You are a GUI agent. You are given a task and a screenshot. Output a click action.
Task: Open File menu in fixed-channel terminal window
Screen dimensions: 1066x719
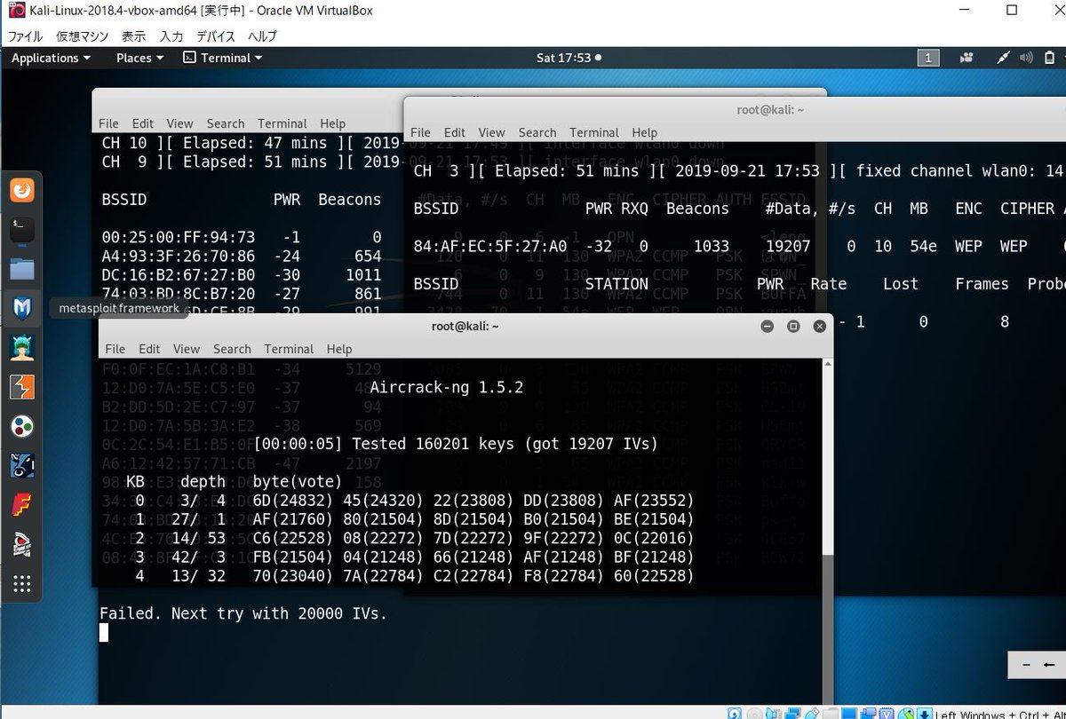click(x=420, y=132)
